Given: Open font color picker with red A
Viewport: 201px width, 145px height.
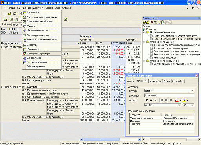Looking at the screenshot, I should click(177, 100).
